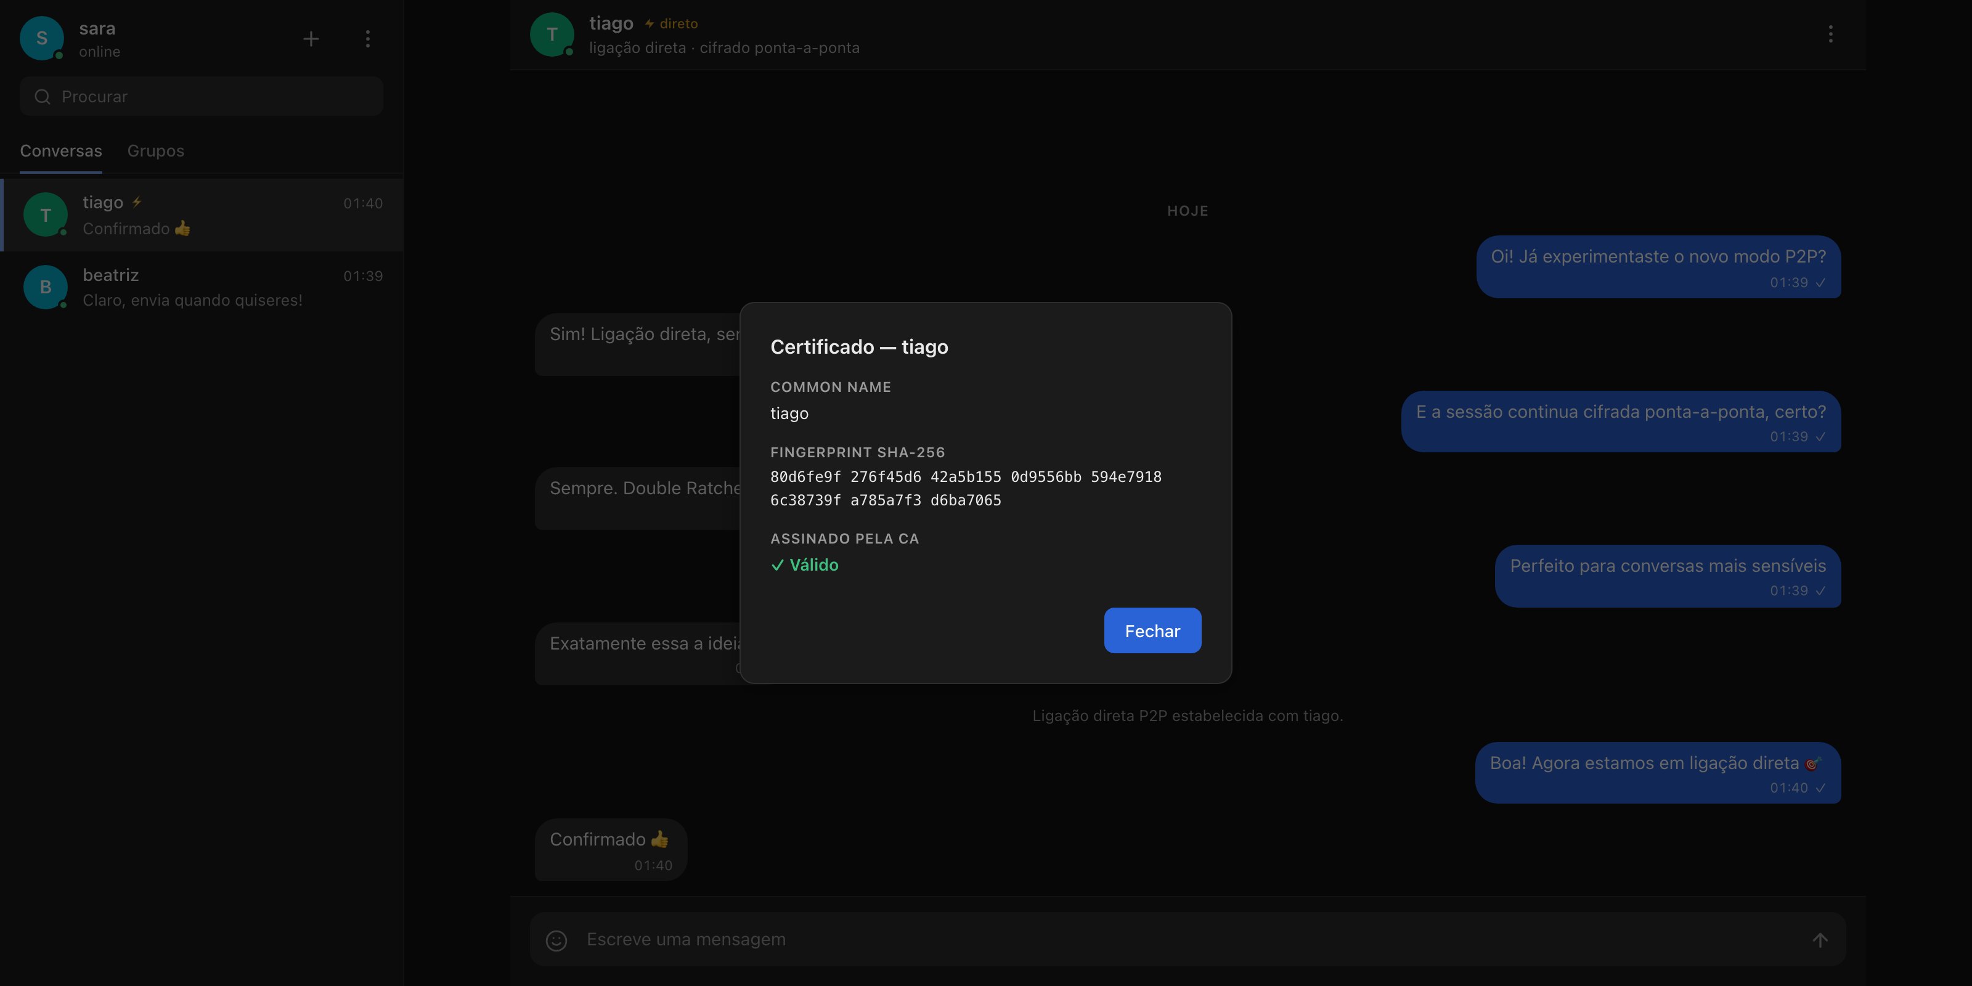Click 'ligação direta · cifrado ponta-a-ponta' subtitle

click(x=724, y=47)
